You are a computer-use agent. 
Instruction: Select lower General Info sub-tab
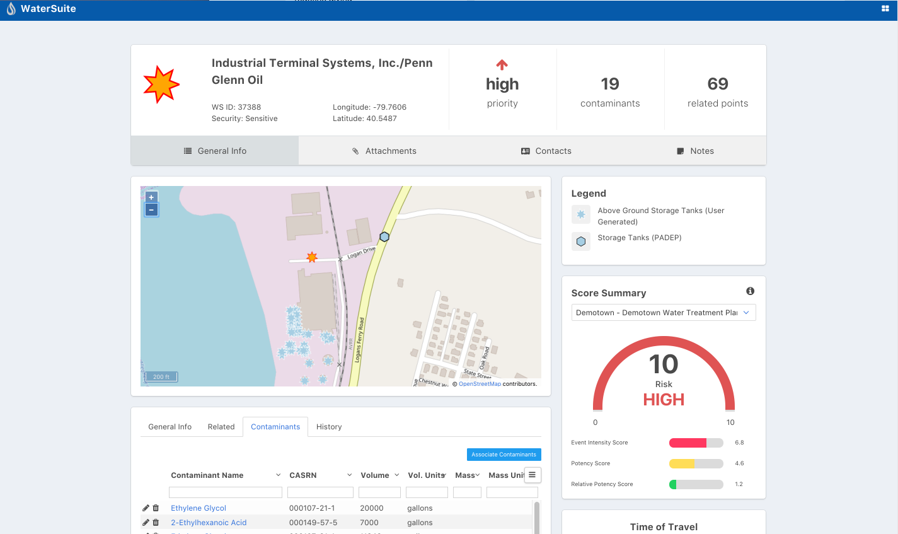pos(170,427)
